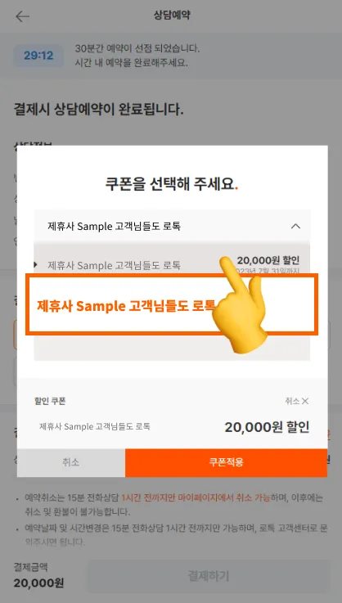
Task: Apply coupon with the orange 쿠폰적용 button
Action: click(x=226, y=462)
